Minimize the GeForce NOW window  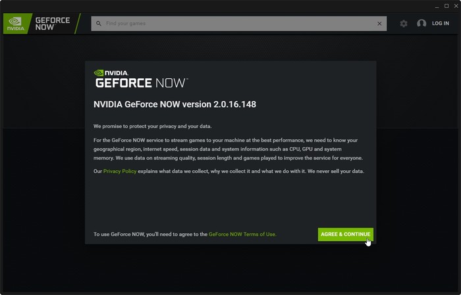(x=437, y=6)
